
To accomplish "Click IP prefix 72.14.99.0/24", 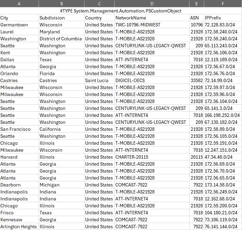I will (223, 80).
